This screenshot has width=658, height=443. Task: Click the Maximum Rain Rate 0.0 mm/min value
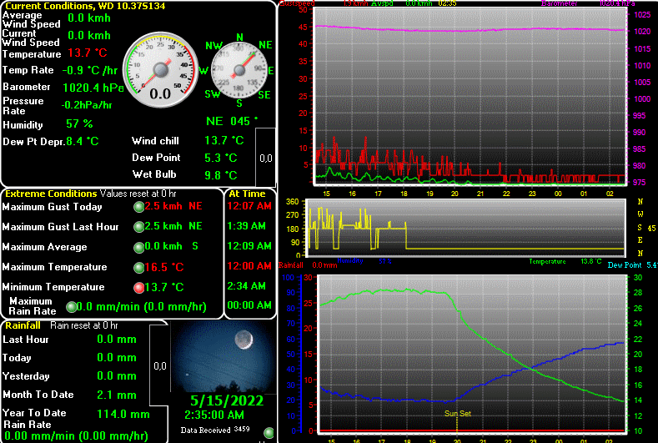(x=142, y=307)
